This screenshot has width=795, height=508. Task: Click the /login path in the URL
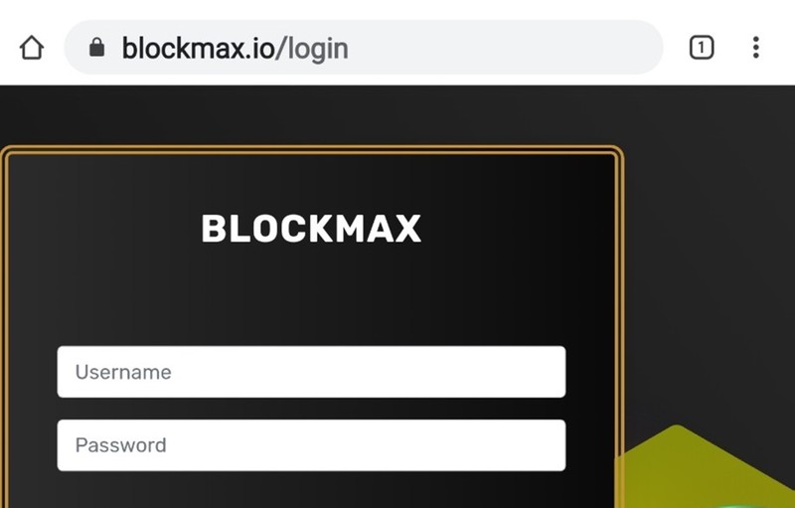[x=312, y=50]
